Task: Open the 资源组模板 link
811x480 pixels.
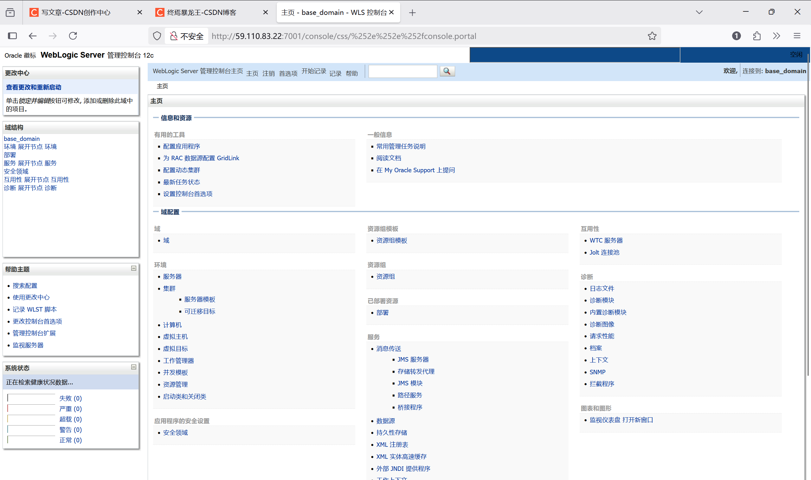Action: pyautogui.click(x=392, y=240)
